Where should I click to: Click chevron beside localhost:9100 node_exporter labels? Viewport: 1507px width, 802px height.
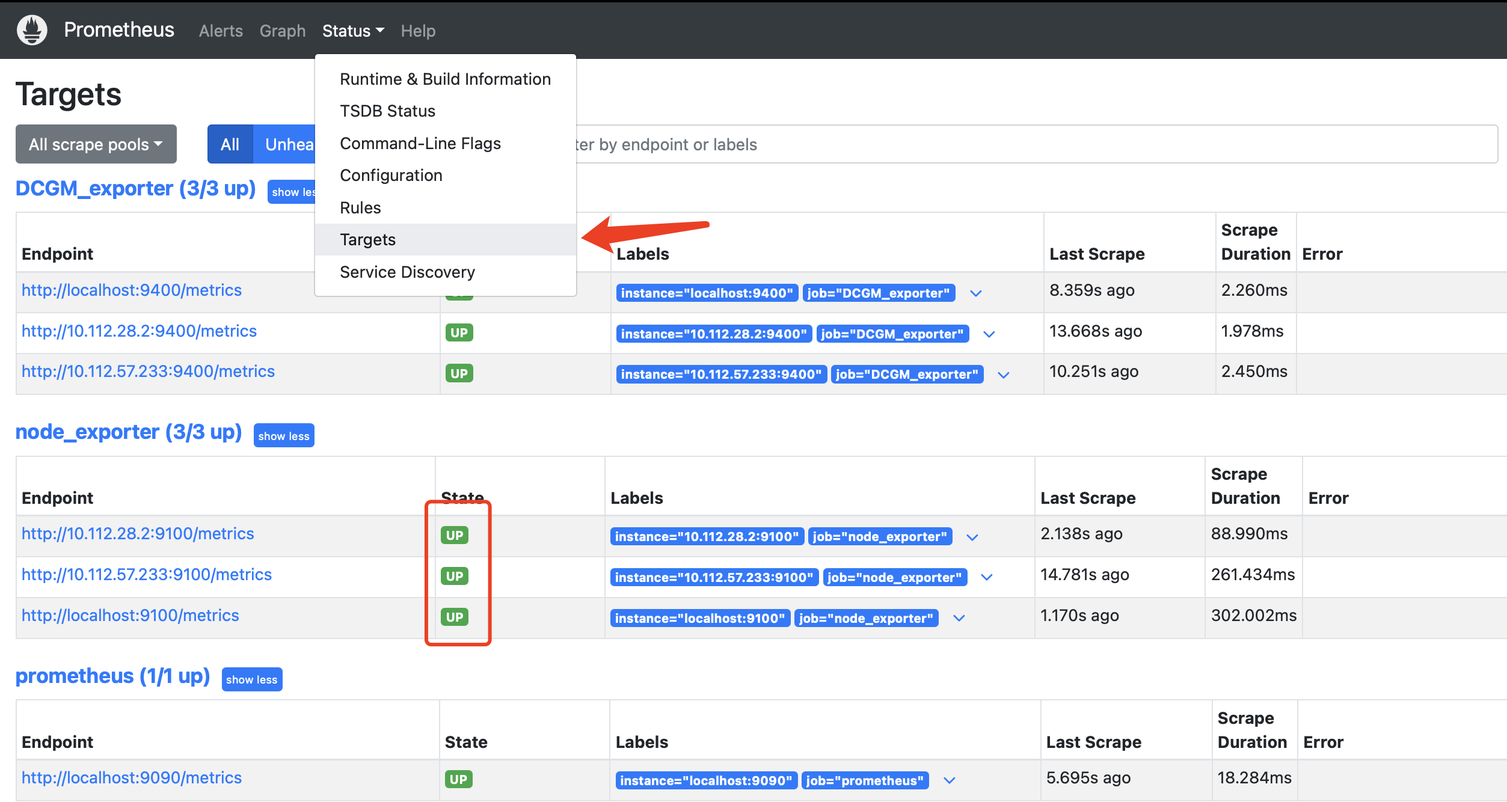(959, 619)
